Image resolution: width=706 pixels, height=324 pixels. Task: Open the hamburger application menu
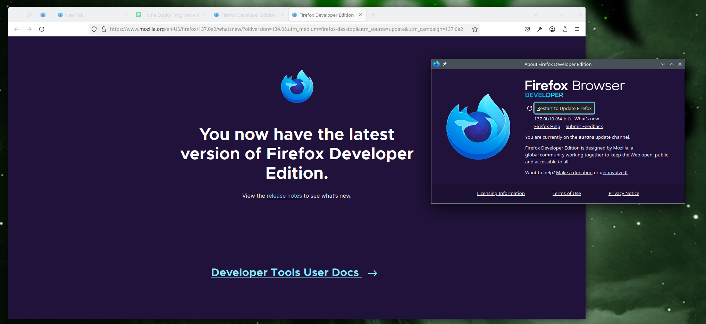(577, 29)
